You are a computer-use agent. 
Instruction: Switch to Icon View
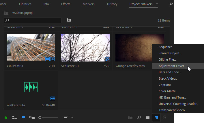(x=23, y=118)
